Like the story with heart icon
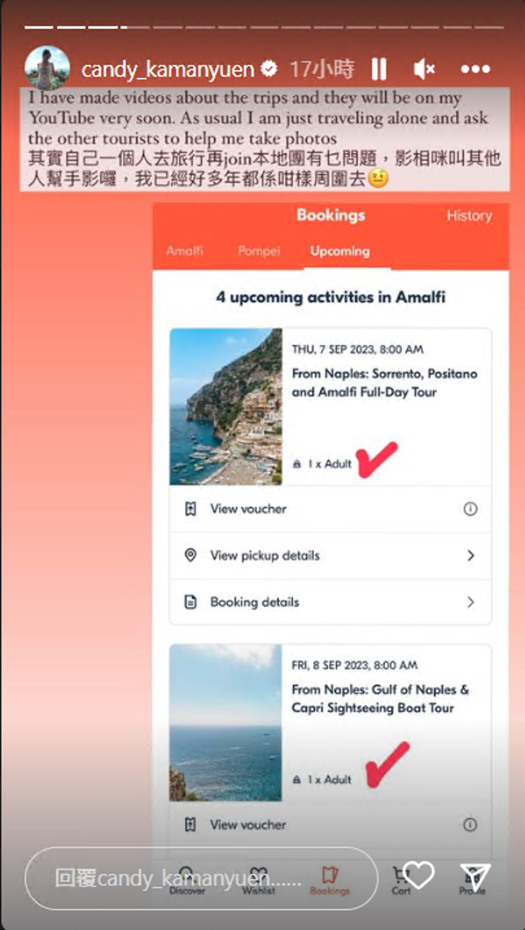Screen dimensions: 525x930 click(418, 876)
